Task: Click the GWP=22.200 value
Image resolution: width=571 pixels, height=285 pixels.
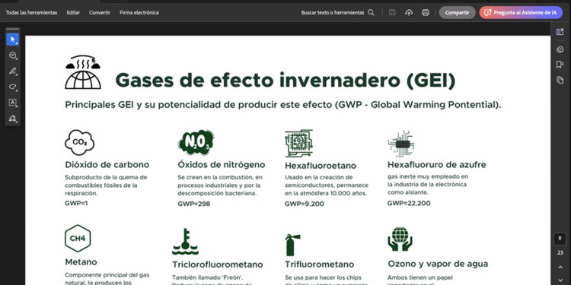Action: (x=409, y=203)
